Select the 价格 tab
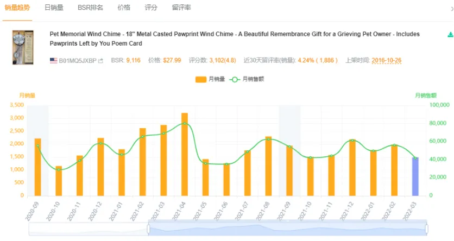Image resolution: width=454 pixels, height=241 pixels. click(x=124, y=8)
